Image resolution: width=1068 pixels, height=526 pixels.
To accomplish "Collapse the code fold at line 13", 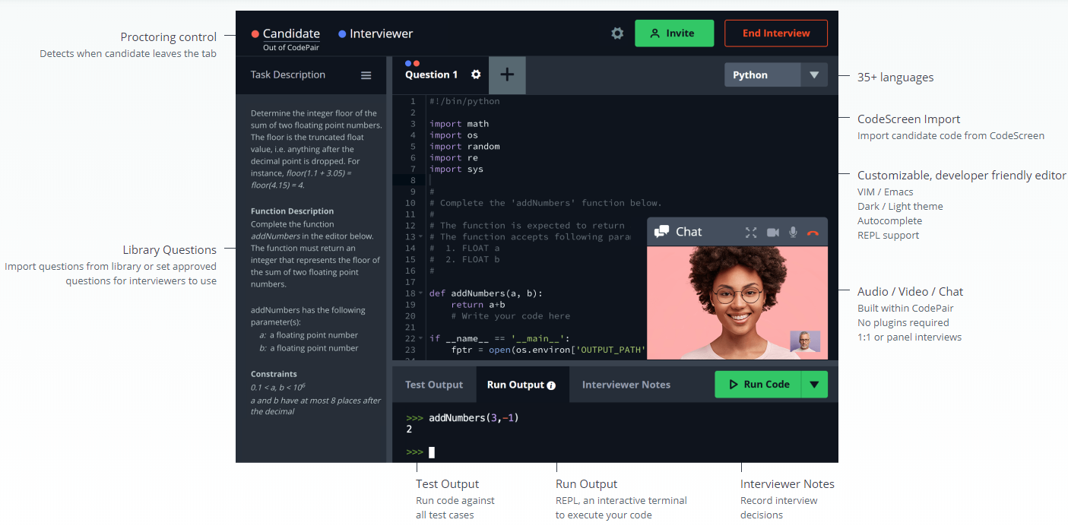I will coord(420,237).
